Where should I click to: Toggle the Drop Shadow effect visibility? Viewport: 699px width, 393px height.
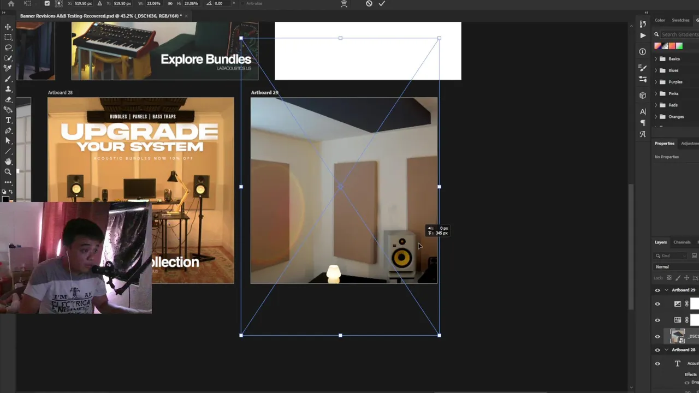pos(687,382)
